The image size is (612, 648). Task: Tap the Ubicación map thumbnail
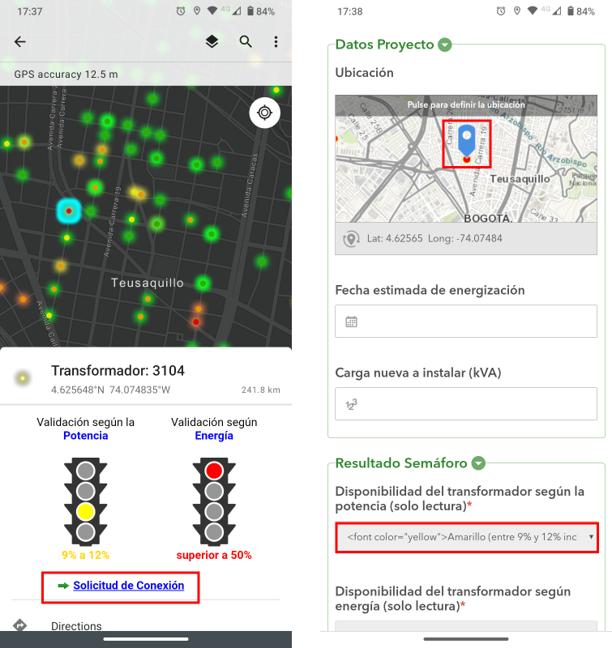(x=466, y=159)
